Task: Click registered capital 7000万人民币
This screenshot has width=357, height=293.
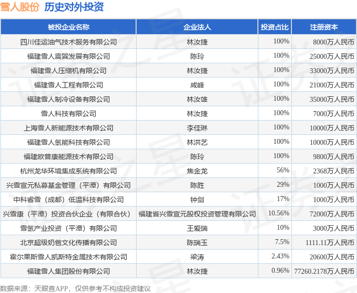Action: click(333, 114)
